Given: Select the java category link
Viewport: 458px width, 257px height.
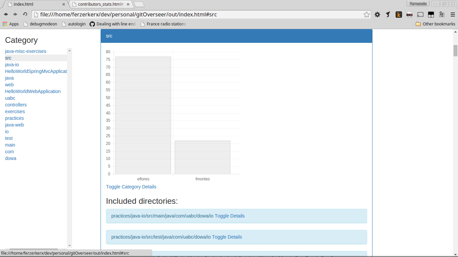Looking at the screenshot, I should tap(9, 78).
